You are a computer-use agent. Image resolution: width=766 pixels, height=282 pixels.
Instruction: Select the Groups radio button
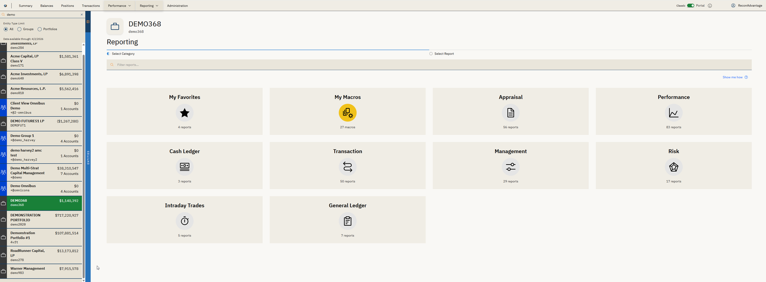[19, 29]
